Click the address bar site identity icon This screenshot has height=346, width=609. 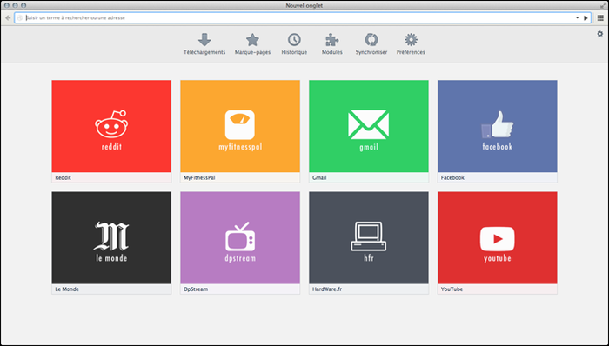tap(20, 18)
